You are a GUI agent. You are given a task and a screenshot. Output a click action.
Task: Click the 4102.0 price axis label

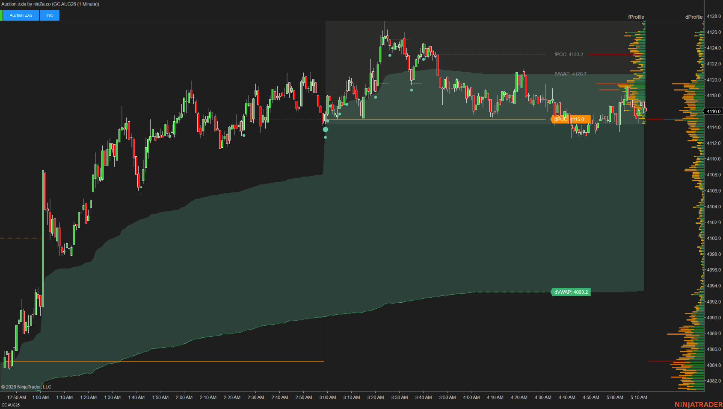(x=714, y=222)
